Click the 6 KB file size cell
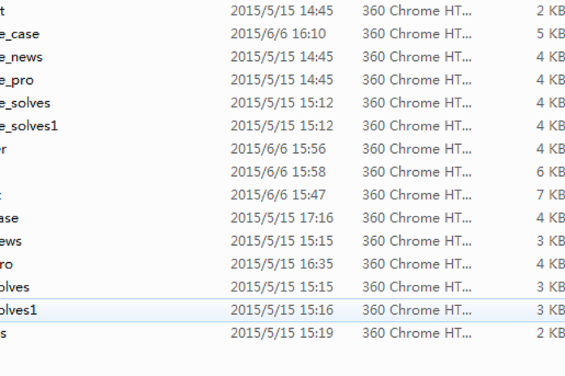The image size is (565, 376). click(x=551, y=172)
